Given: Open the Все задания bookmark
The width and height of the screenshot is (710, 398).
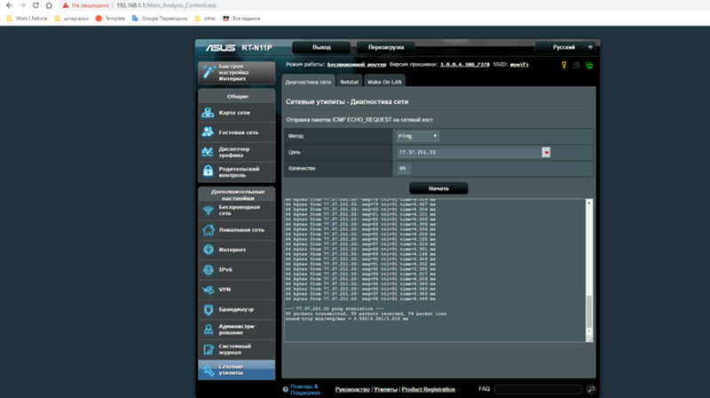Looking at the screenshot, I should pyautogui.click(x=241, y=19).
